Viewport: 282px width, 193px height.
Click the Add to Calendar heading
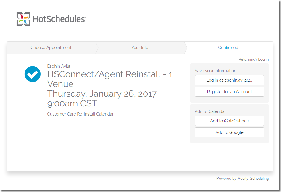point(210,111)
